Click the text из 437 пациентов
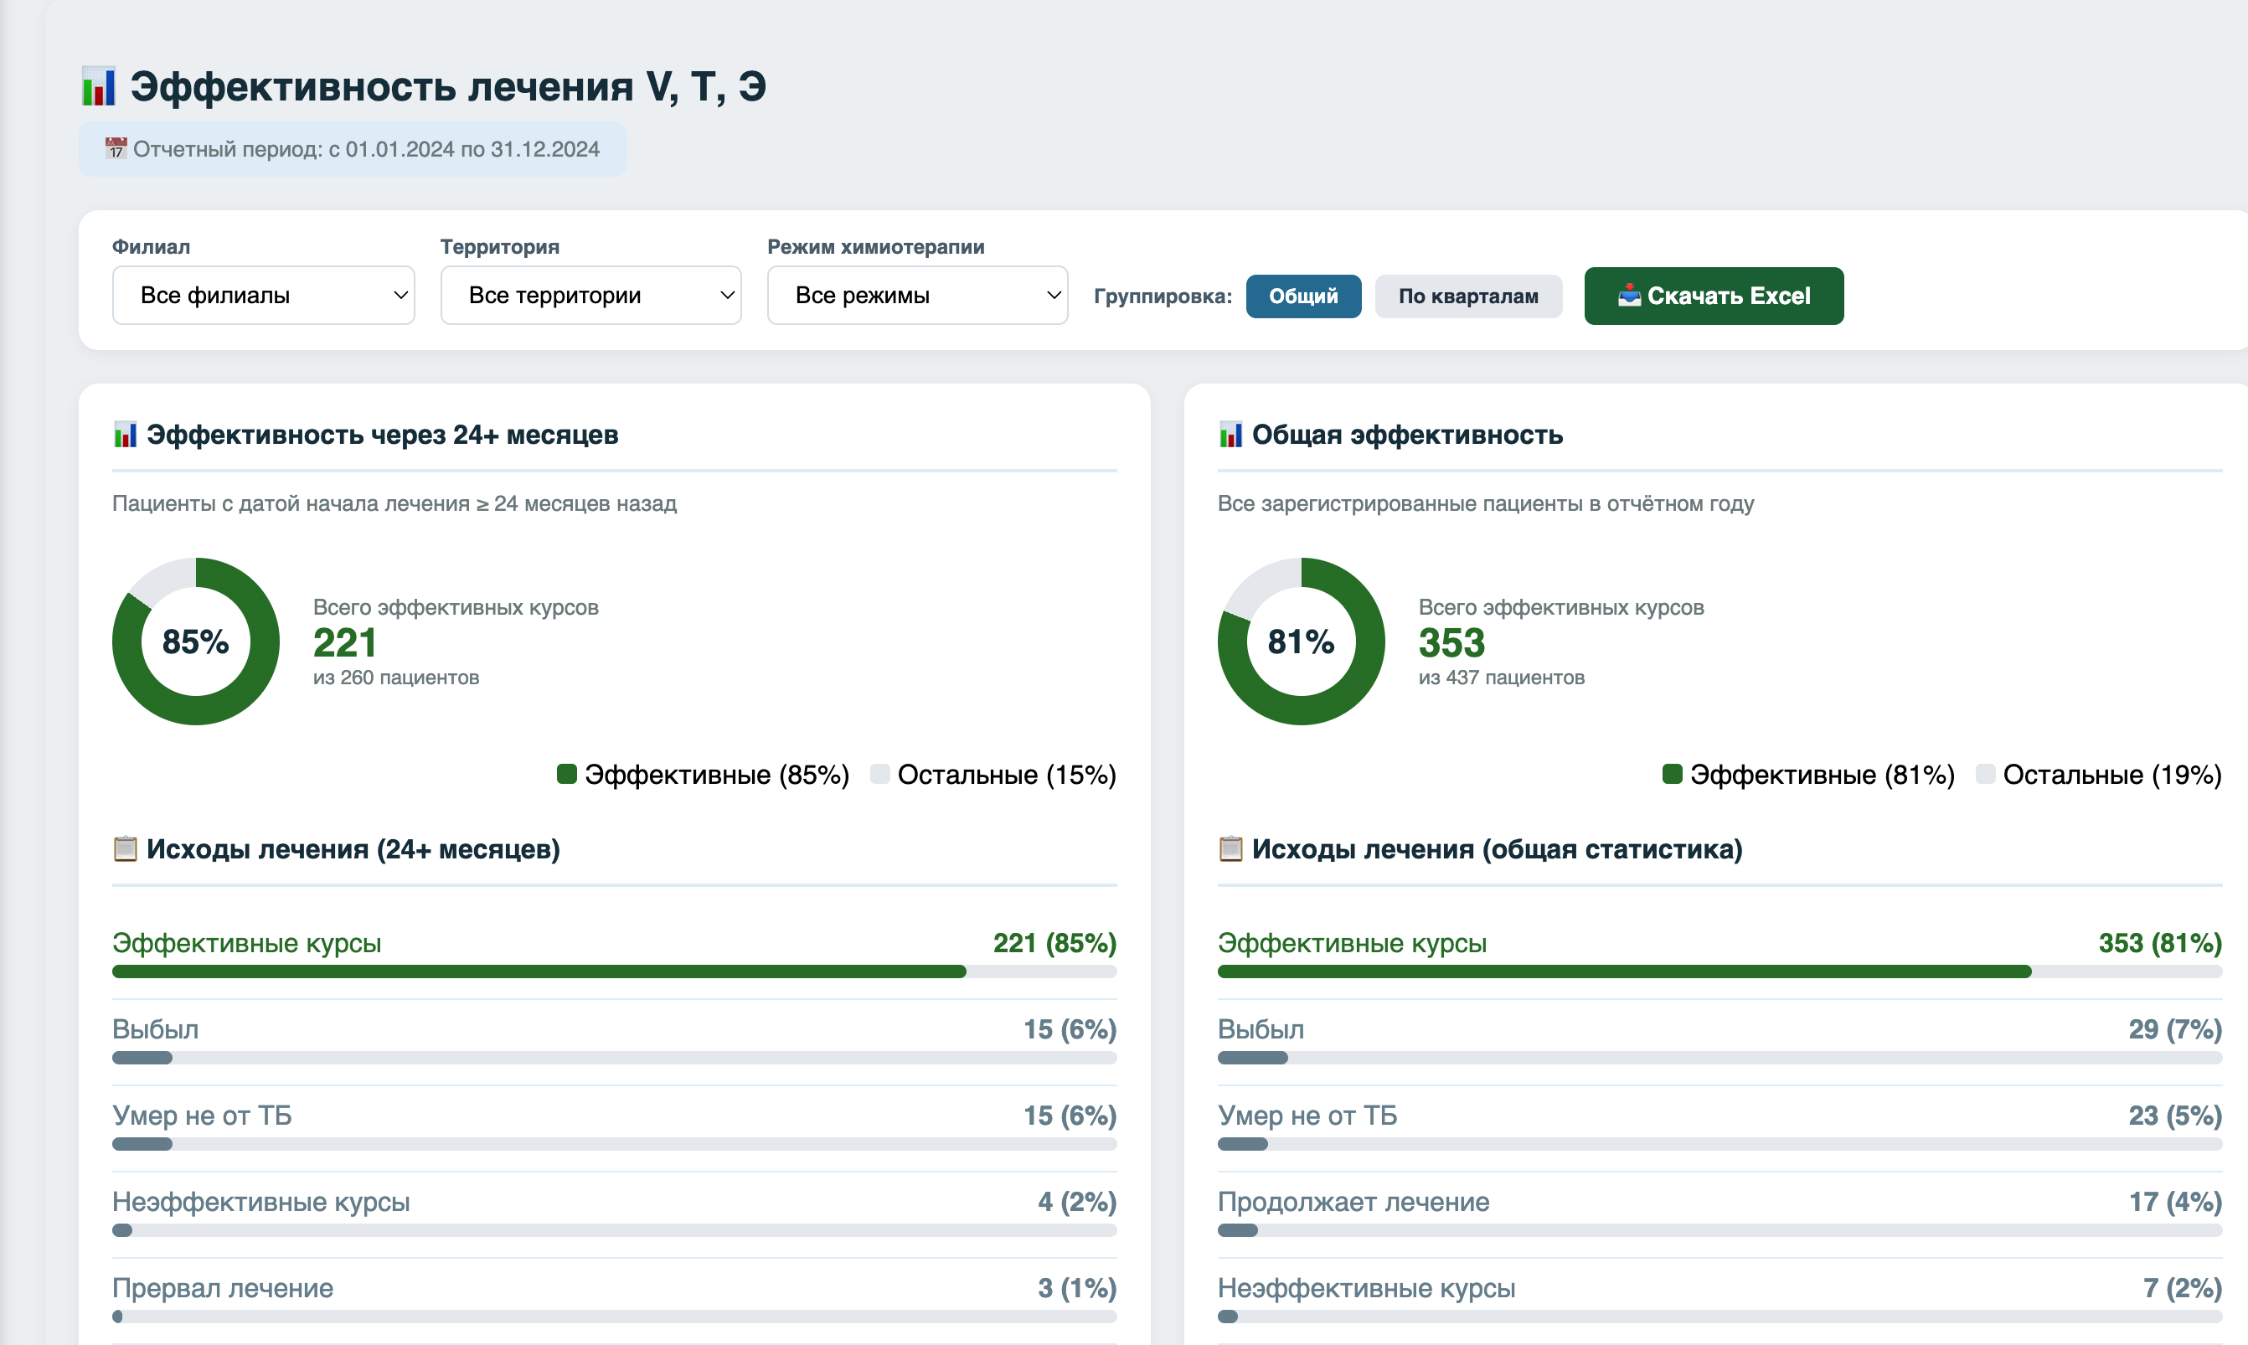This screenshot has height=1345, width=2248. (x=1502, y=678)
